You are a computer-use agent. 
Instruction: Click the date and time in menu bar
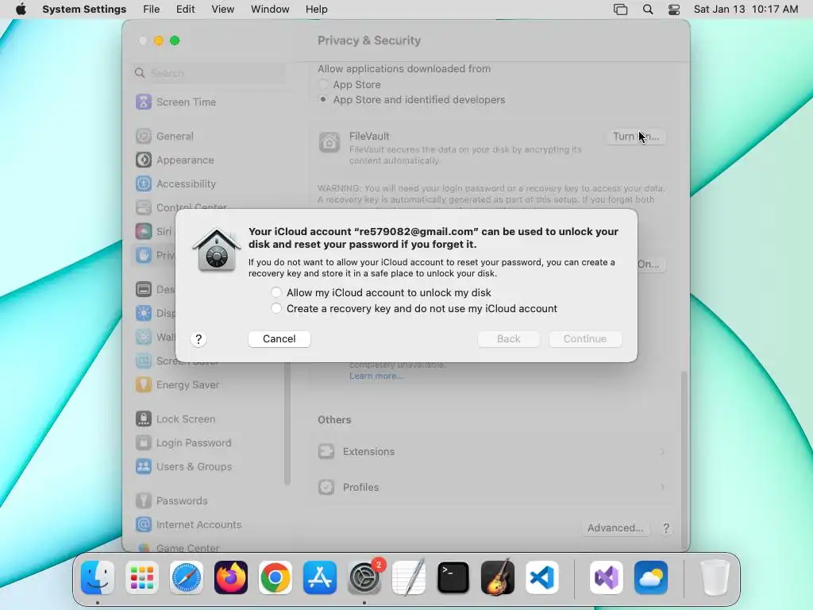pyautogui.click(x=746, y=10)
